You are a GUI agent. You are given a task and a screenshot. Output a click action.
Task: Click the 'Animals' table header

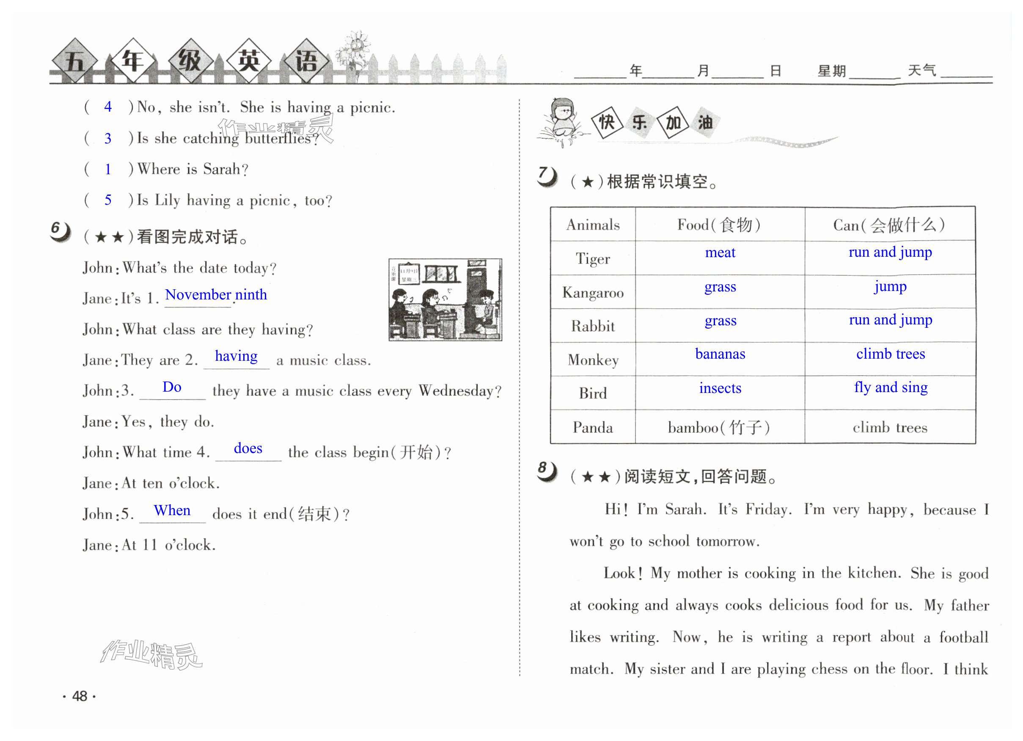(x=593, y=225)
